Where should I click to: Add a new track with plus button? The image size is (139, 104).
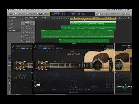point(23,20)
